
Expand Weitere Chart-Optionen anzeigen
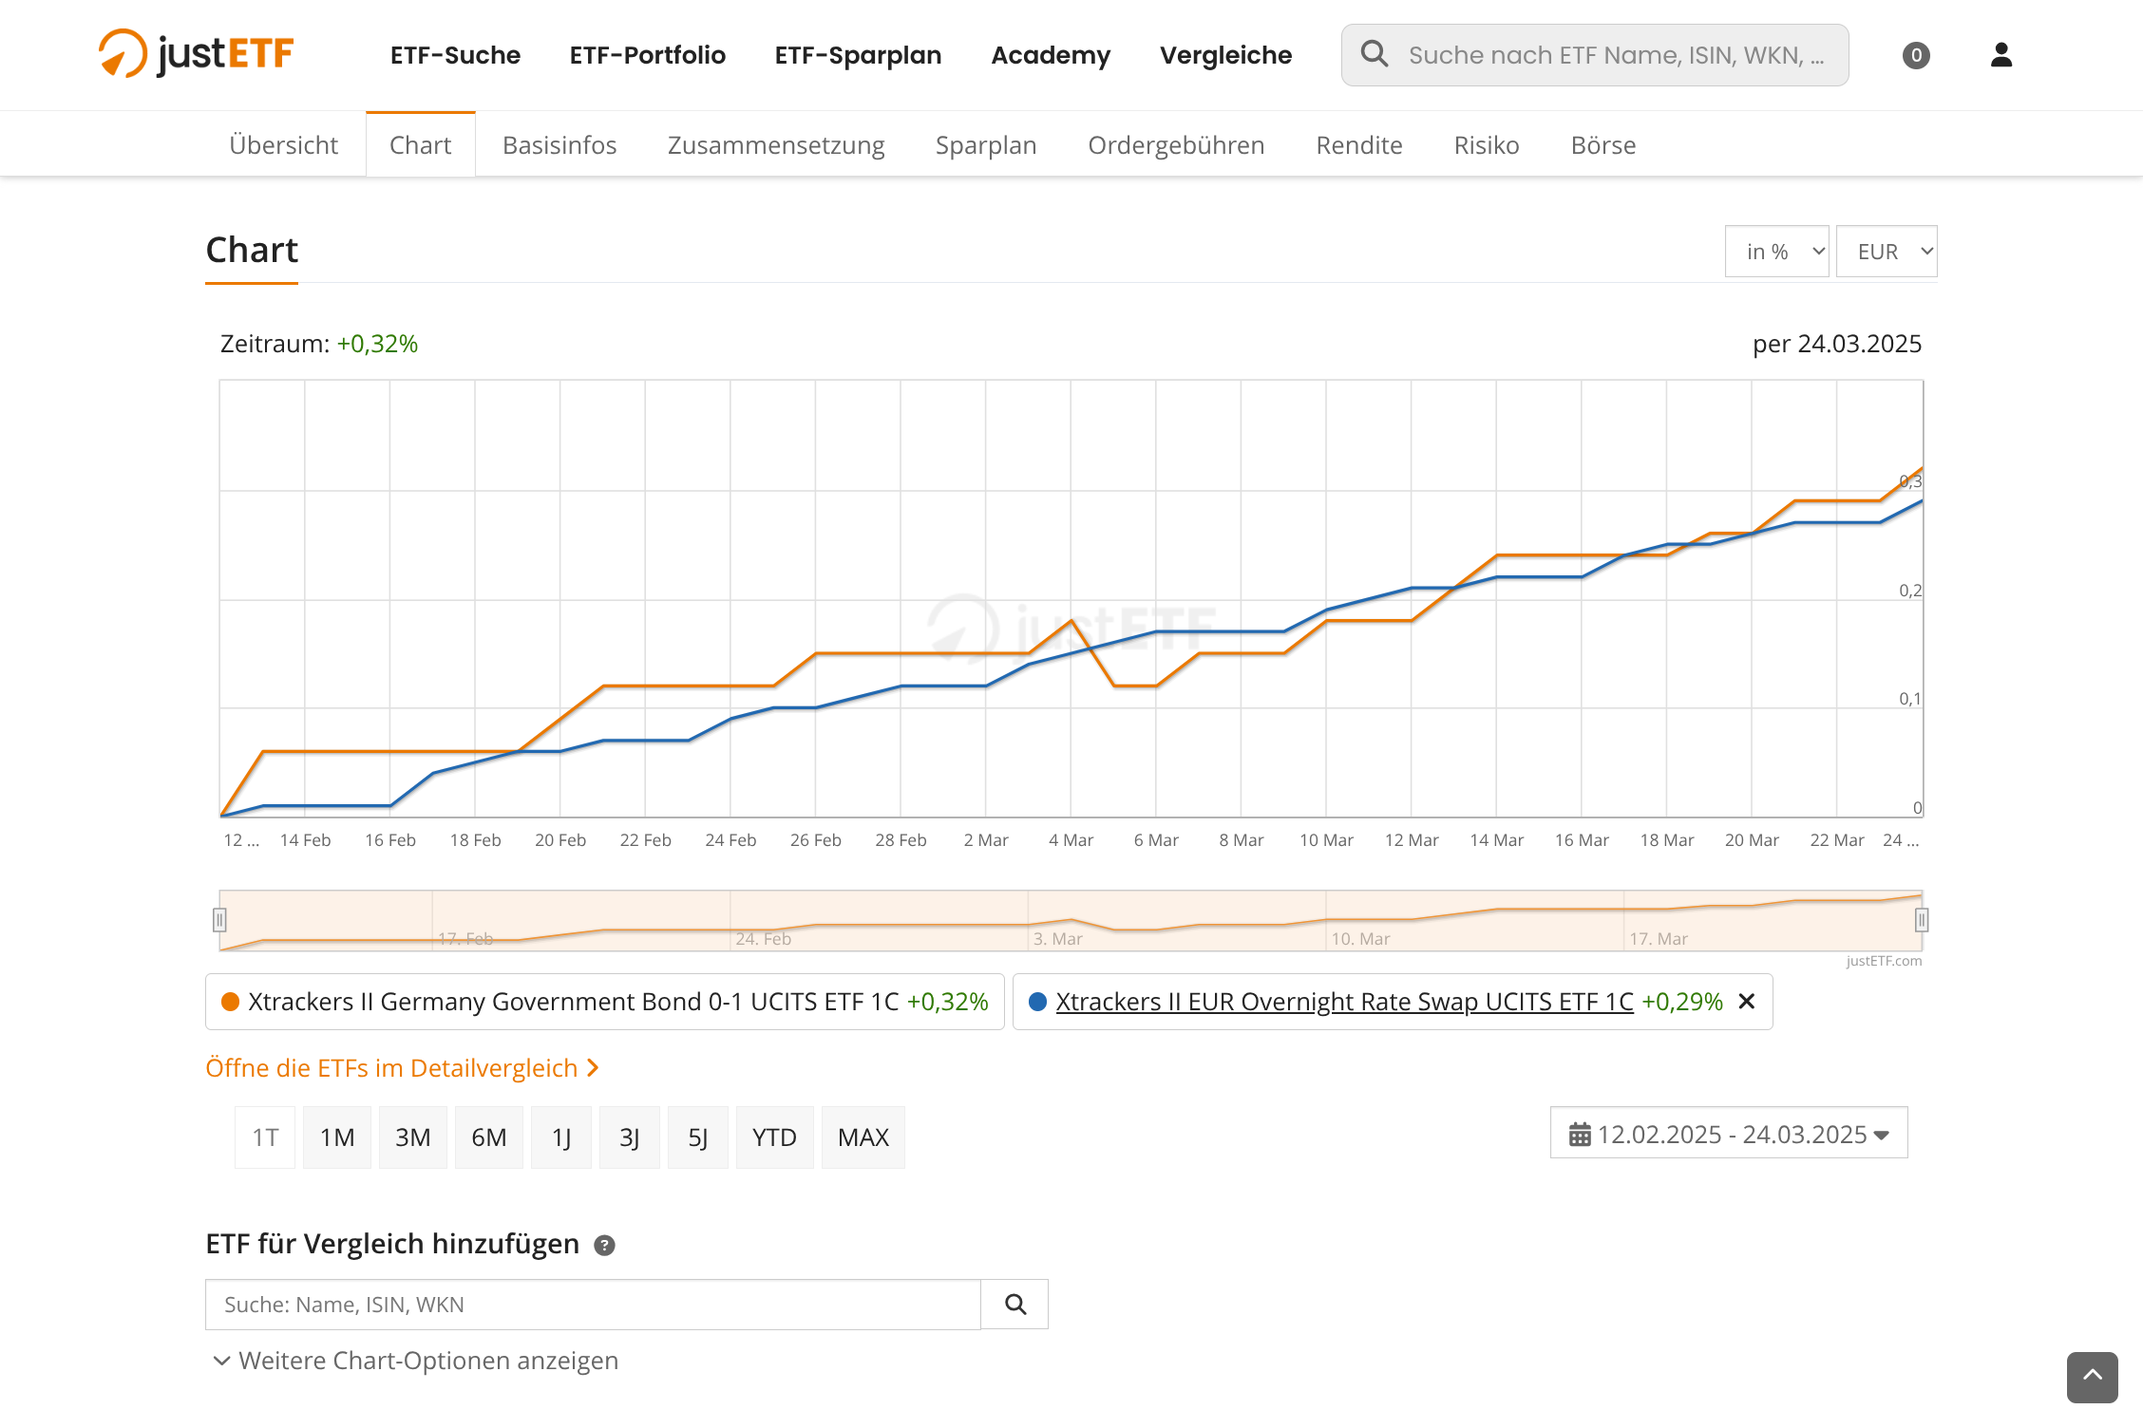(415, 1361)
